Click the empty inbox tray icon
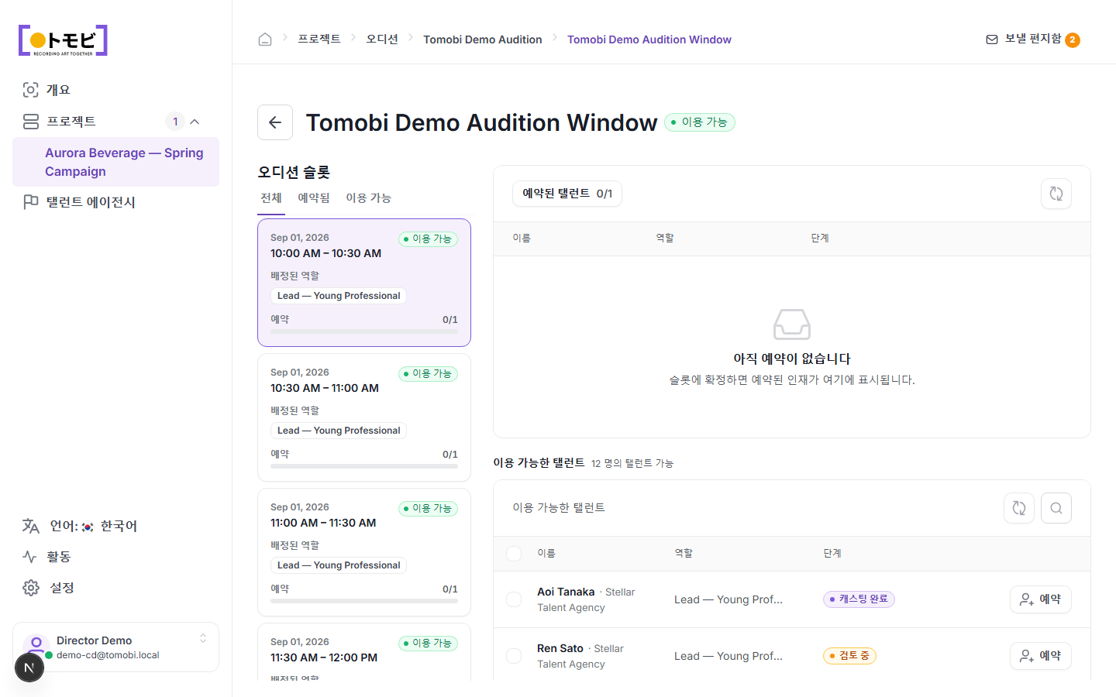The image size is (1116, 697). tap(792, 324)
